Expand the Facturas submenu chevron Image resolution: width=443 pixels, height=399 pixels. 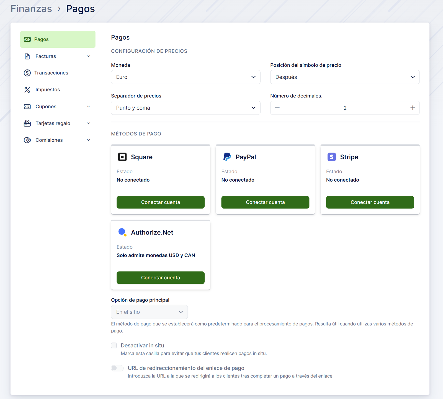tap(89, 56)
